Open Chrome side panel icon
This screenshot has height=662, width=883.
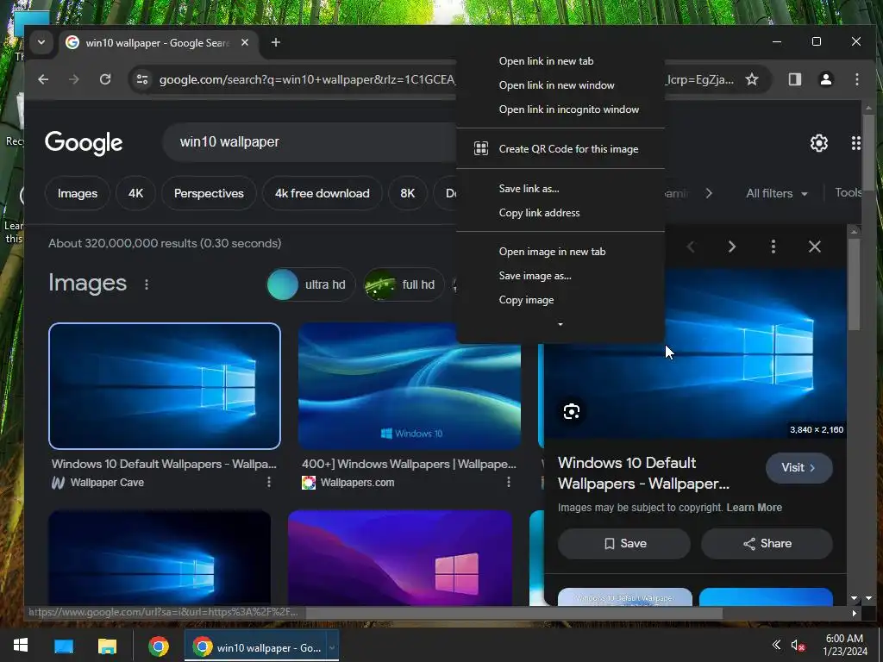coord(794,79)
